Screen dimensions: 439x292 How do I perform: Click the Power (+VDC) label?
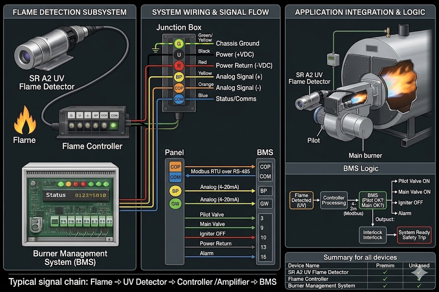(235, 54)
